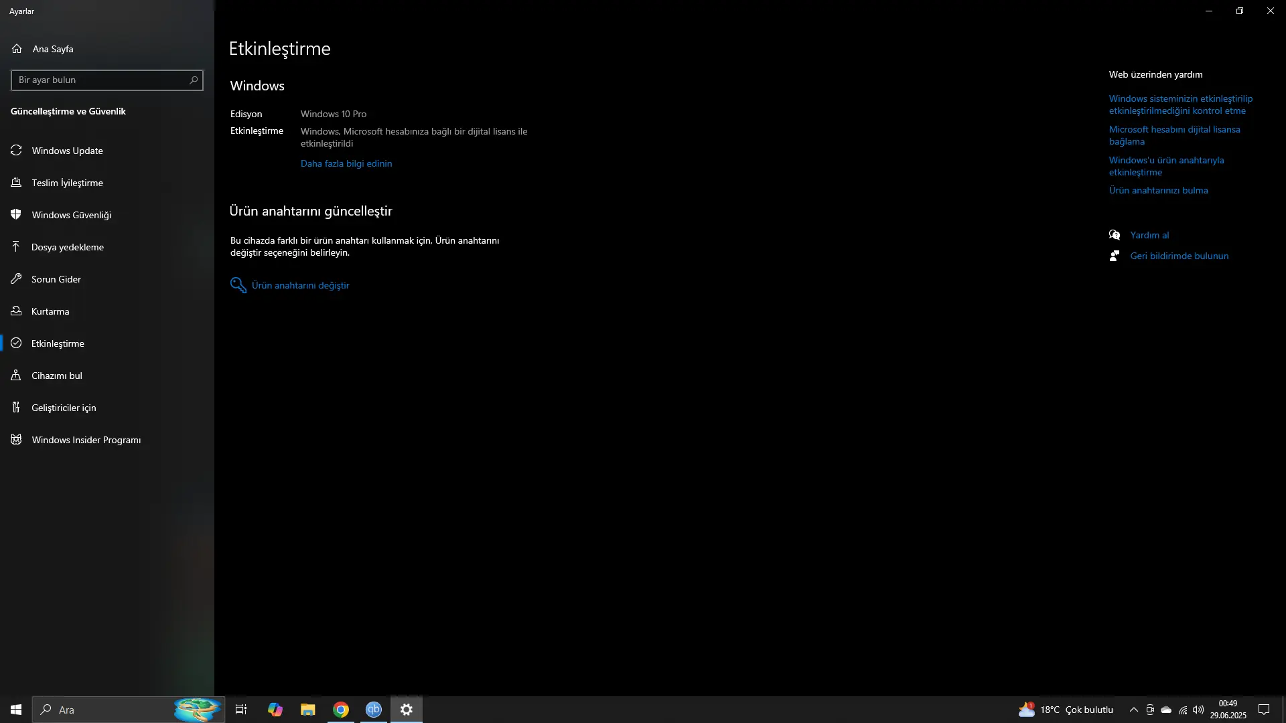The height and width of the screenshot is (723, 1286).
Task: Open Wi-Fi network tray icon
Action: tap(1183, 710)
